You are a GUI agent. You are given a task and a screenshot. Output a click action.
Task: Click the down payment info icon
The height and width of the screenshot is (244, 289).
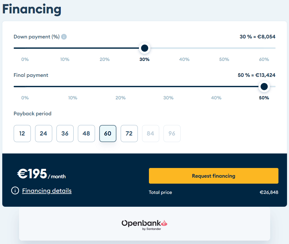[x=64, y=37]
